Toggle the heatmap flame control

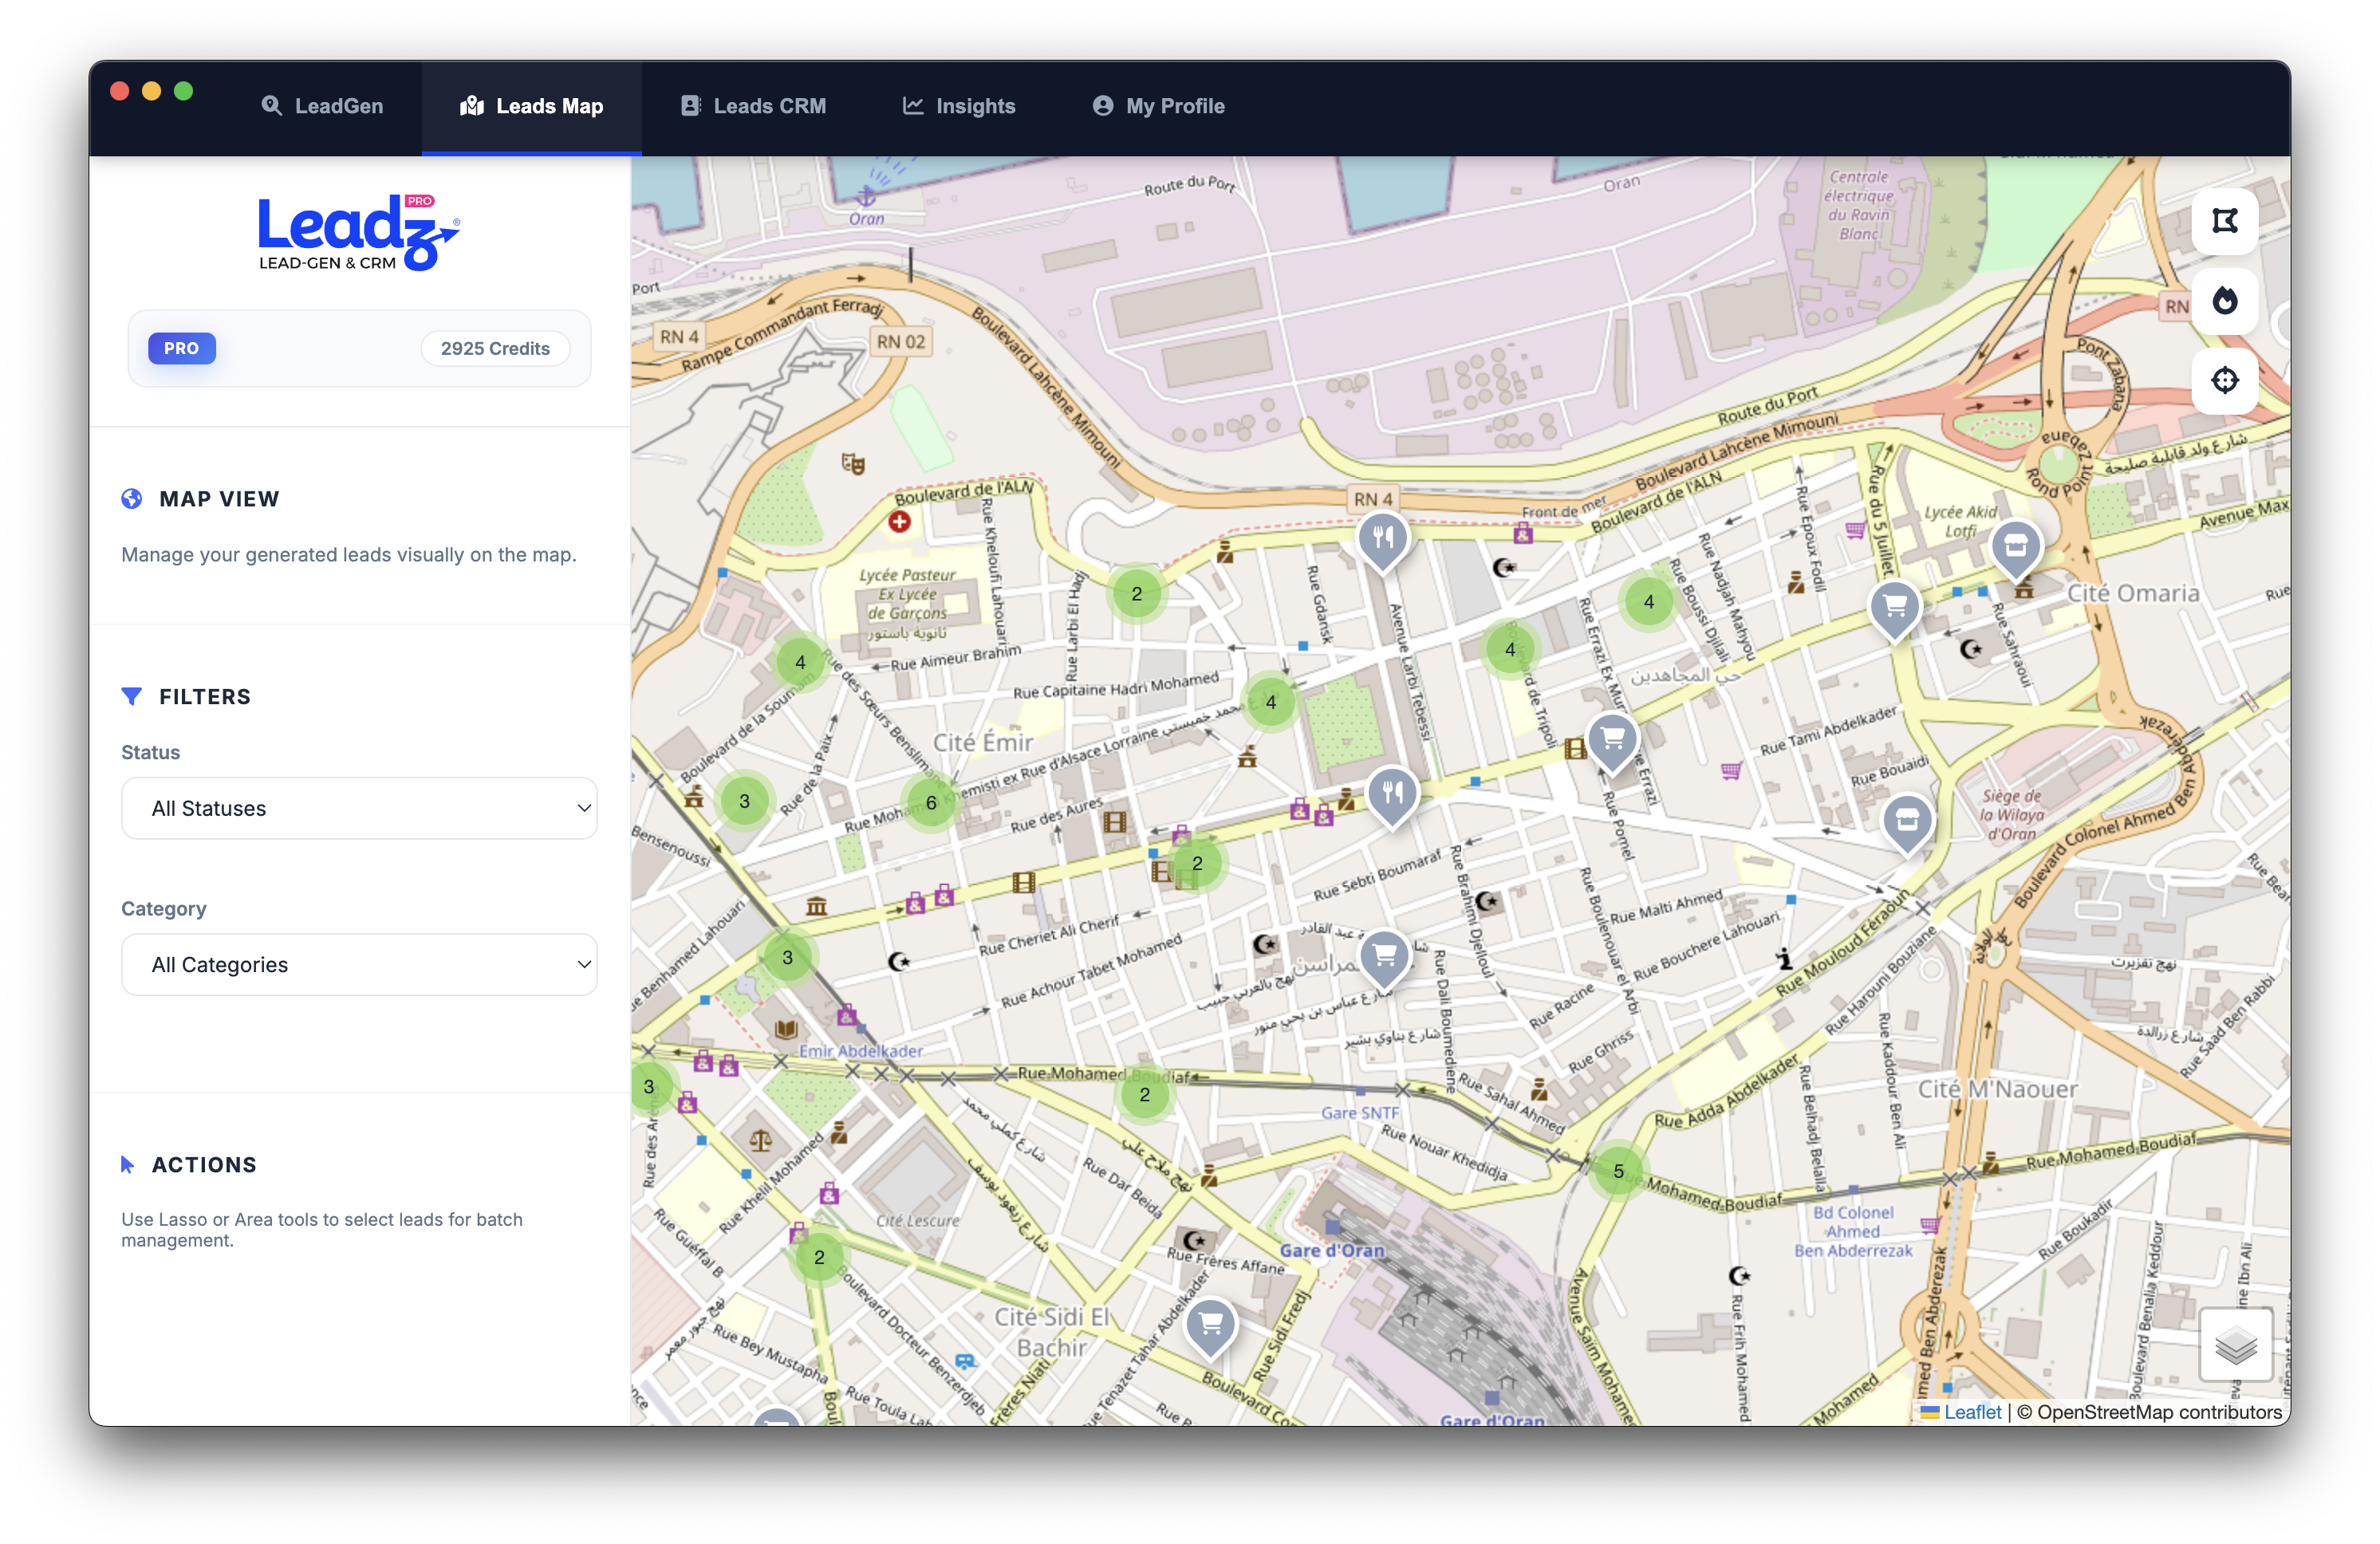2225,302
